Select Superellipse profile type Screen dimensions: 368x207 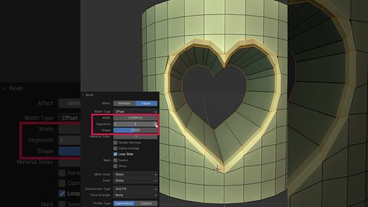click(x=124, y=203)
